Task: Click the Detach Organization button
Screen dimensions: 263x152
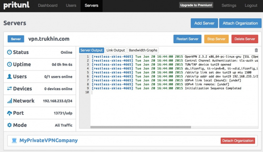Action: coord(237,141)
